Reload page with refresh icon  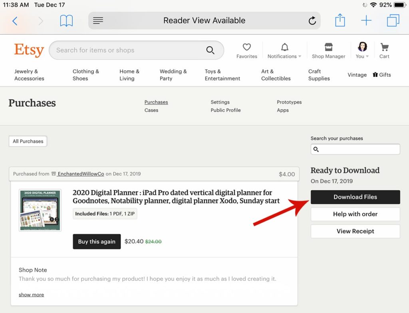312,21
